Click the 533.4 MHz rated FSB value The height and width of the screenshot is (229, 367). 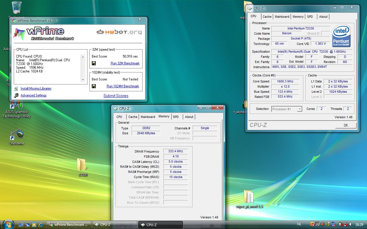[285, 97]
